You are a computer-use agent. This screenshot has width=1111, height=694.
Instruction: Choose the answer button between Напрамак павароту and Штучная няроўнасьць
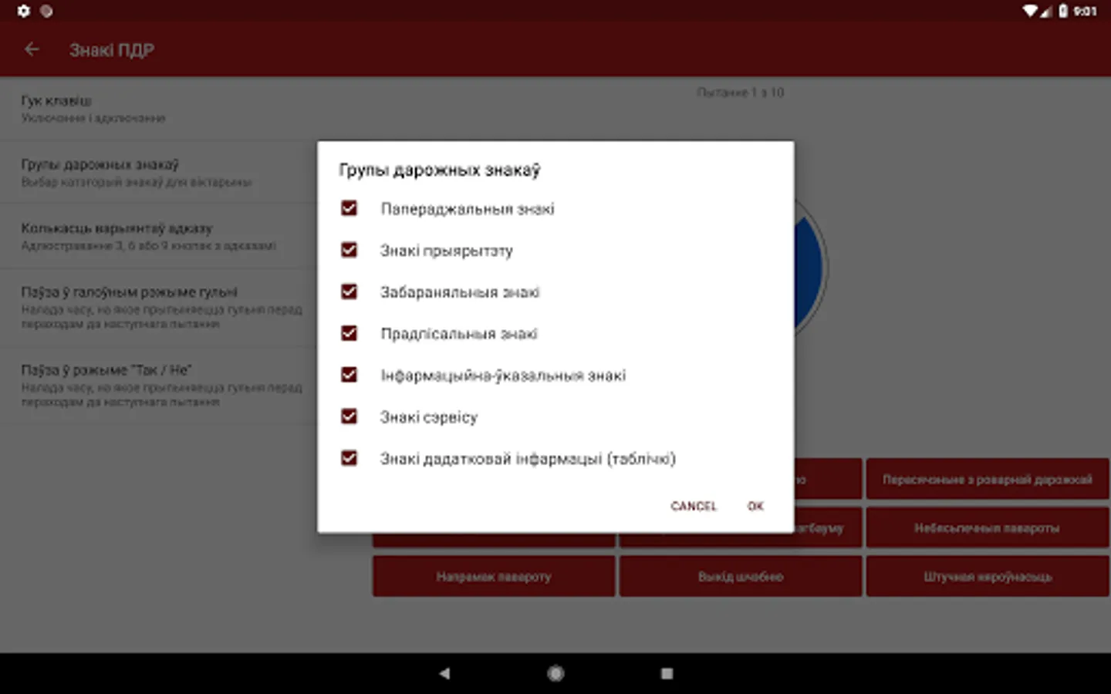click(x=741, y=577)
